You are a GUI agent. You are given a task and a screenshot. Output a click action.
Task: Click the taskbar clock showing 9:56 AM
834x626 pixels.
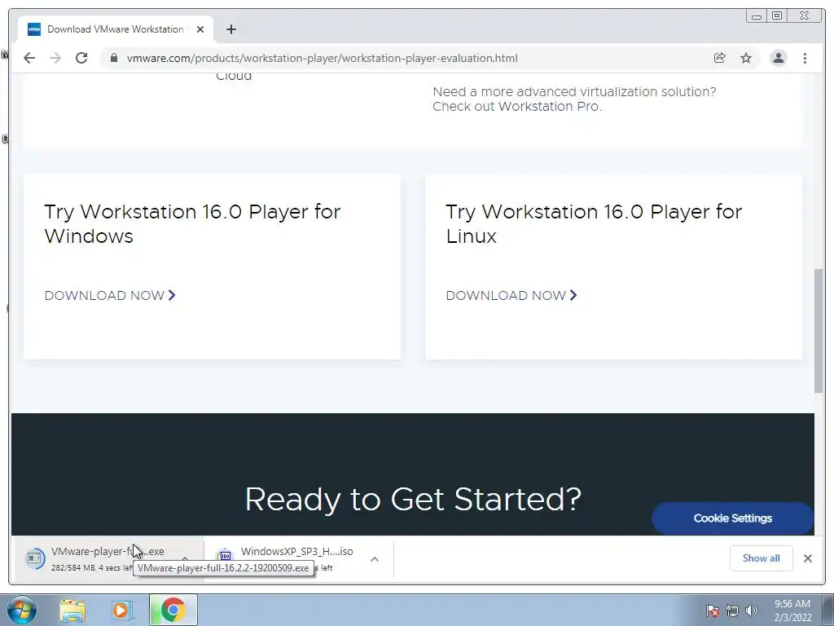pyautogui.click(x=792, y=611)
